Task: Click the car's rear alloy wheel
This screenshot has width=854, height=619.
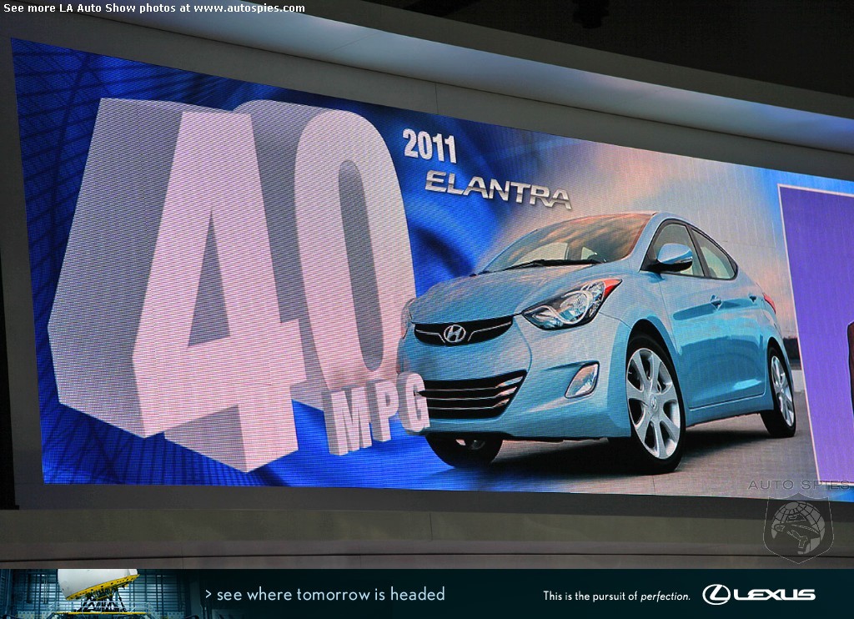Action: click(781, 391)
